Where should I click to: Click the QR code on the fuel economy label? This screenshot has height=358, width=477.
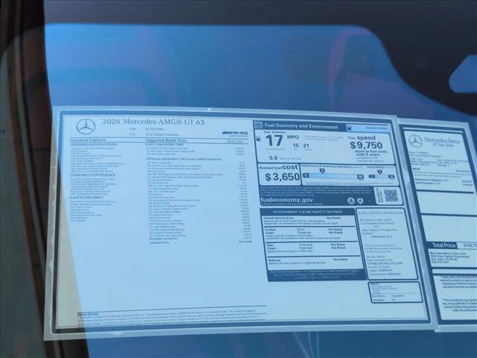coord(391,195)
